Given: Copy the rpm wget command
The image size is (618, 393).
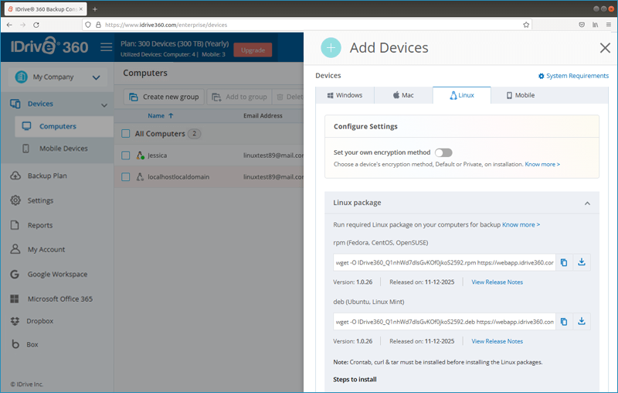Looking at the screenshot, I should [x=564, y=262].
